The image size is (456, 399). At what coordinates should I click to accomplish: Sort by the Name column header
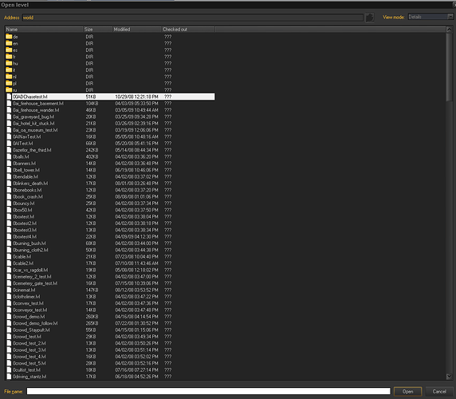(44, 30)
